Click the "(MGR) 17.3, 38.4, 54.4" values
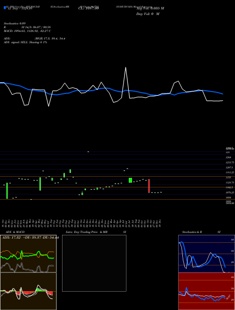Viewport: 235px width, 310px height. coord(50,39)
